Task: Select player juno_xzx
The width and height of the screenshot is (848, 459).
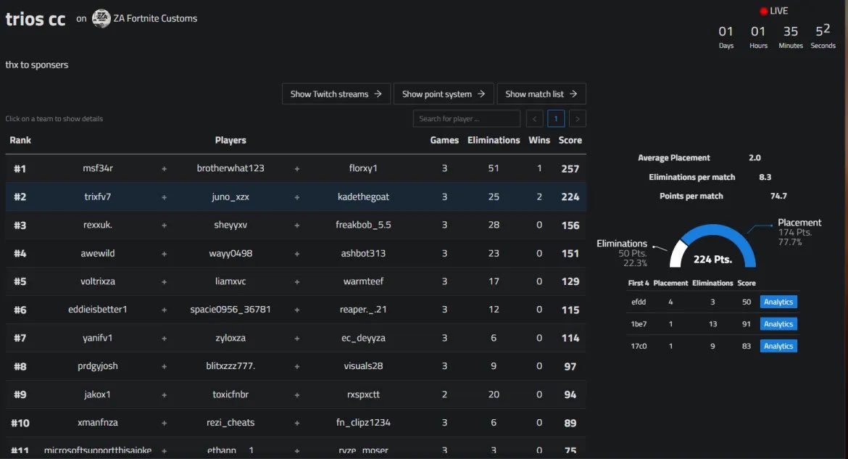Action: pos(230,197)
